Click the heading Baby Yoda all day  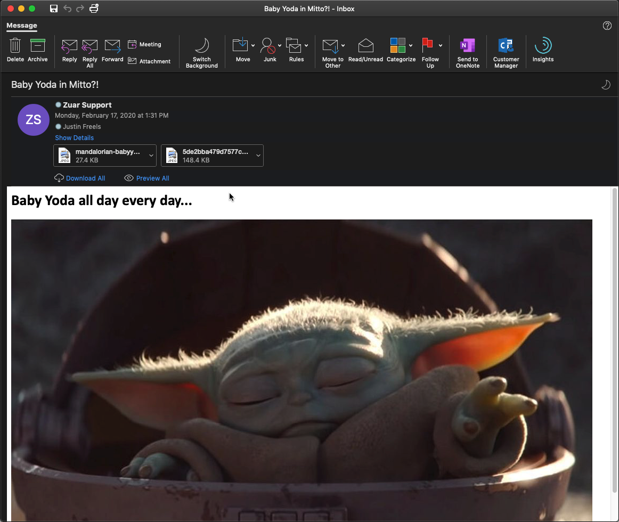101,201
